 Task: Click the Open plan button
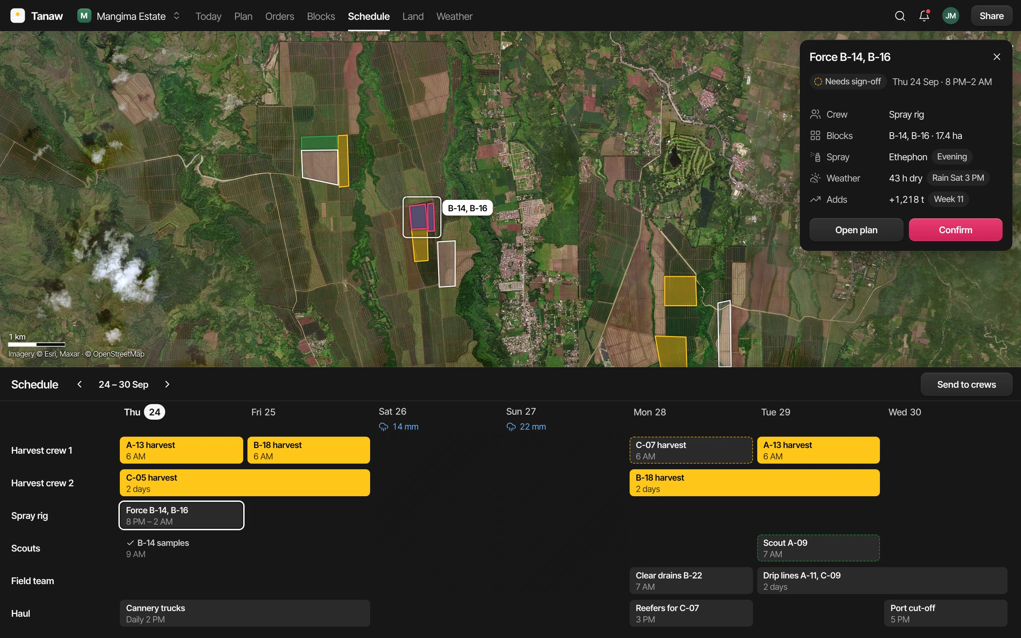tap(856, 230)
